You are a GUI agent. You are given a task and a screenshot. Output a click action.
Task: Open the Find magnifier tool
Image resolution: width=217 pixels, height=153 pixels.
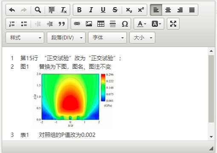point(38,10)
